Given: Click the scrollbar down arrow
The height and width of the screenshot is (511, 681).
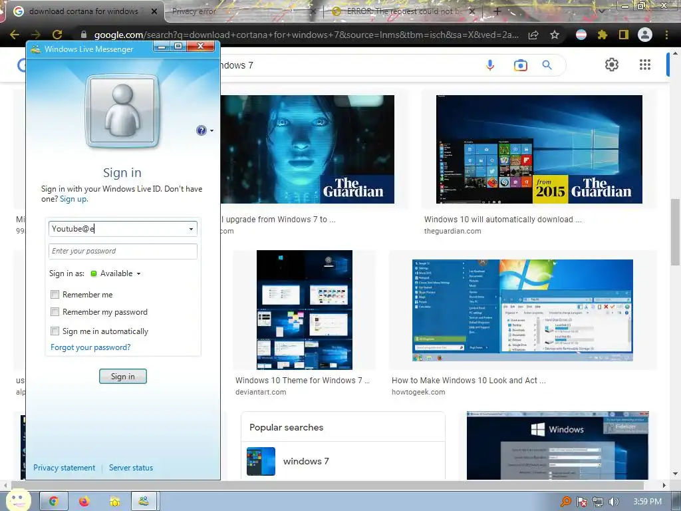Looking at the screenshot, I should (x=676, y=474).
